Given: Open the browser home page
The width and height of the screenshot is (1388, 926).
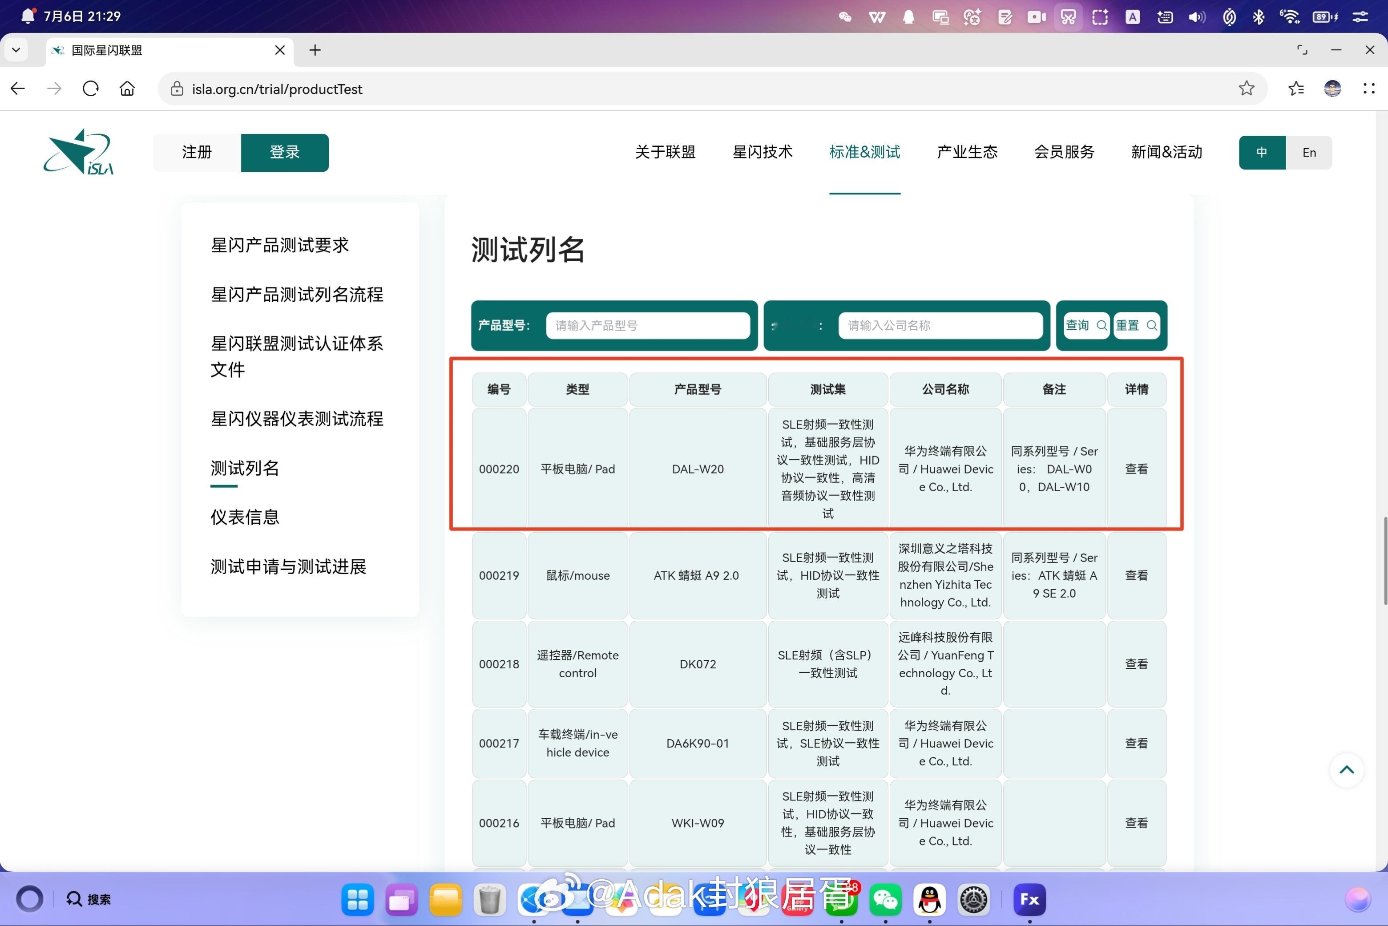Looking at the screenshot, I should pos(127,89).
